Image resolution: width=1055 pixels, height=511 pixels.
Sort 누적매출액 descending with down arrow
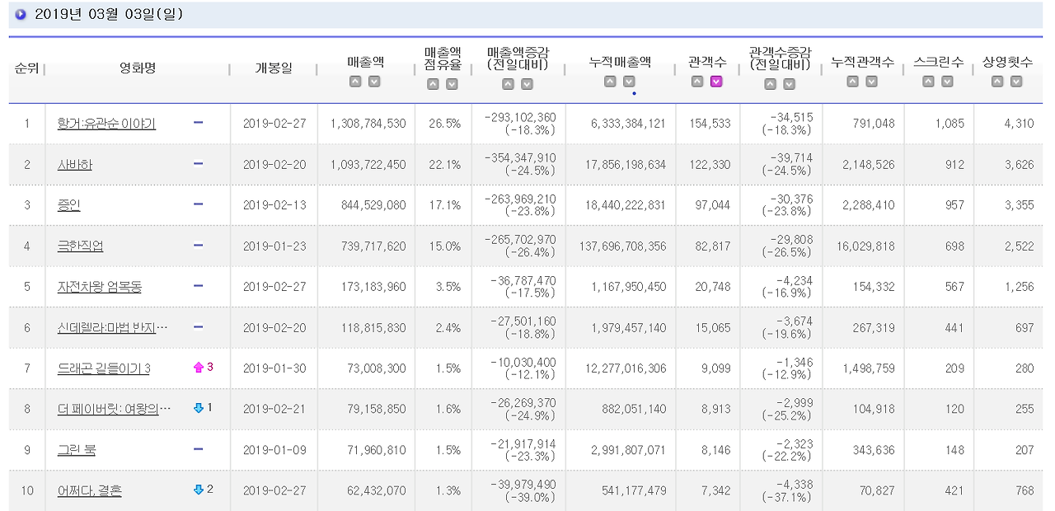click(629, 82)
